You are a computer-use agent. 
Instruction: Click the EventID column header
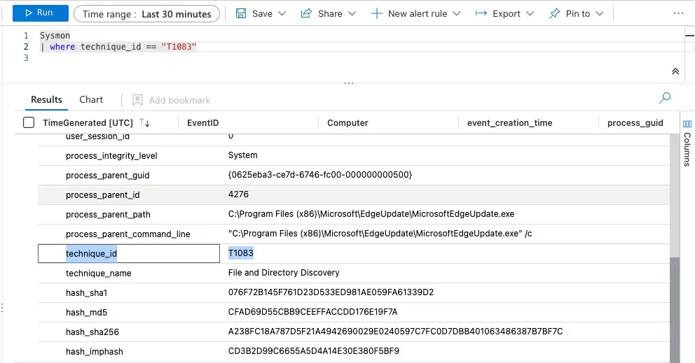(202, 122)
